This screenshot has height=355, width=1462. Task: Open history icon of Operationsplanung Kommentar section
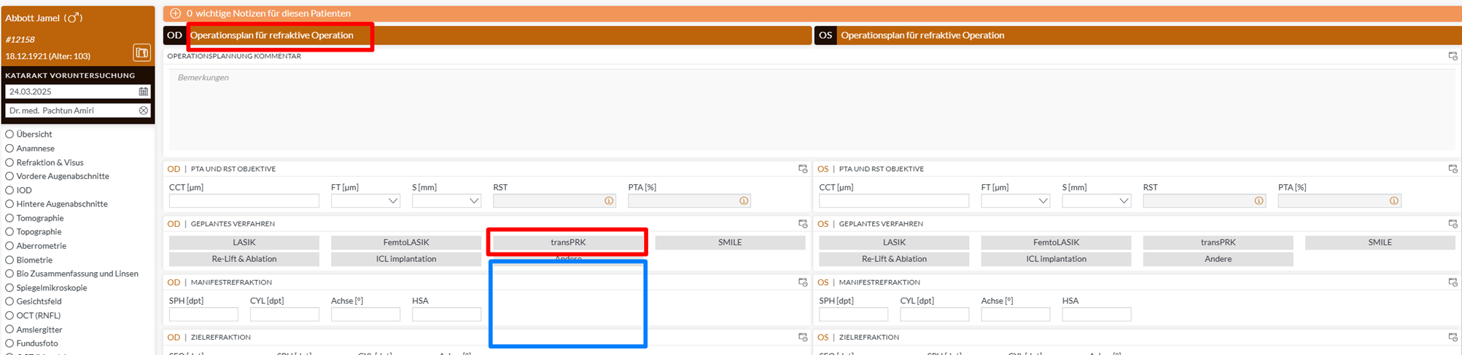tap(1453, 56)
